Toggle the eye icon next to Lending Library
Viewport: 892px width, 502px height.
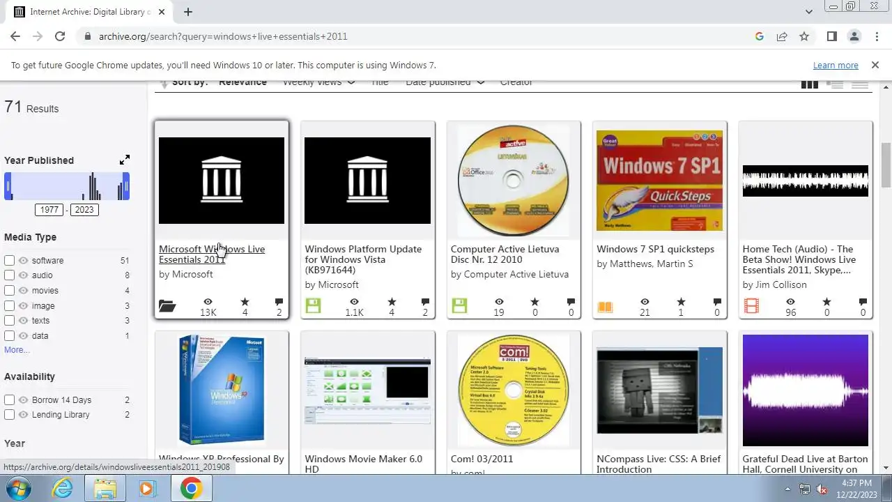point(24,414)
